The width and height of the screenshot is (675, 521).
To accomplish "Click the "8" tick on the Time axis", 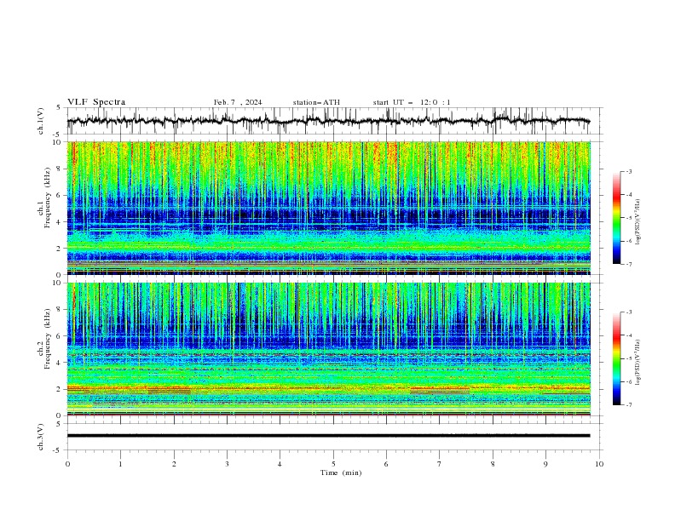I will click(493, 464).
